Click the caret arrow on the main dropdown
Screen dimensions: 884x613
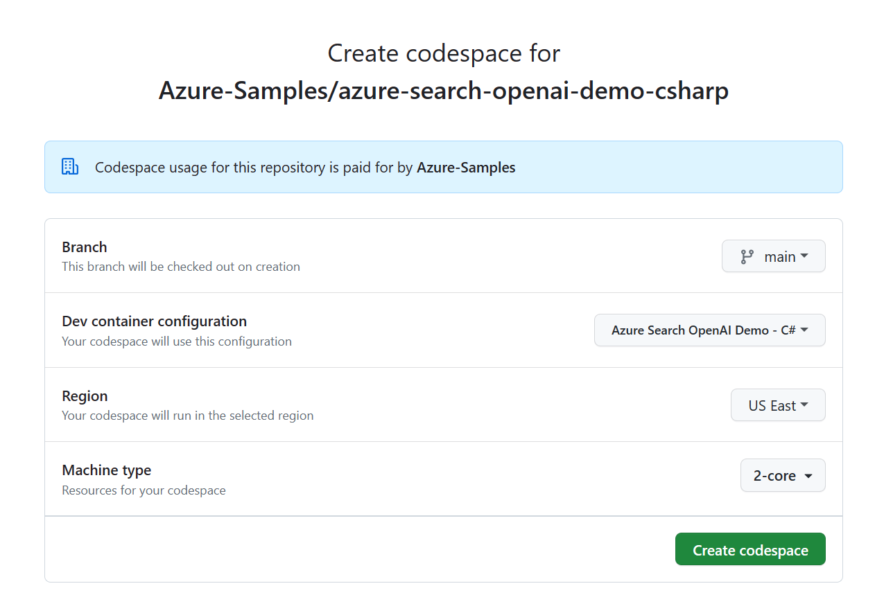coord(803,256)
